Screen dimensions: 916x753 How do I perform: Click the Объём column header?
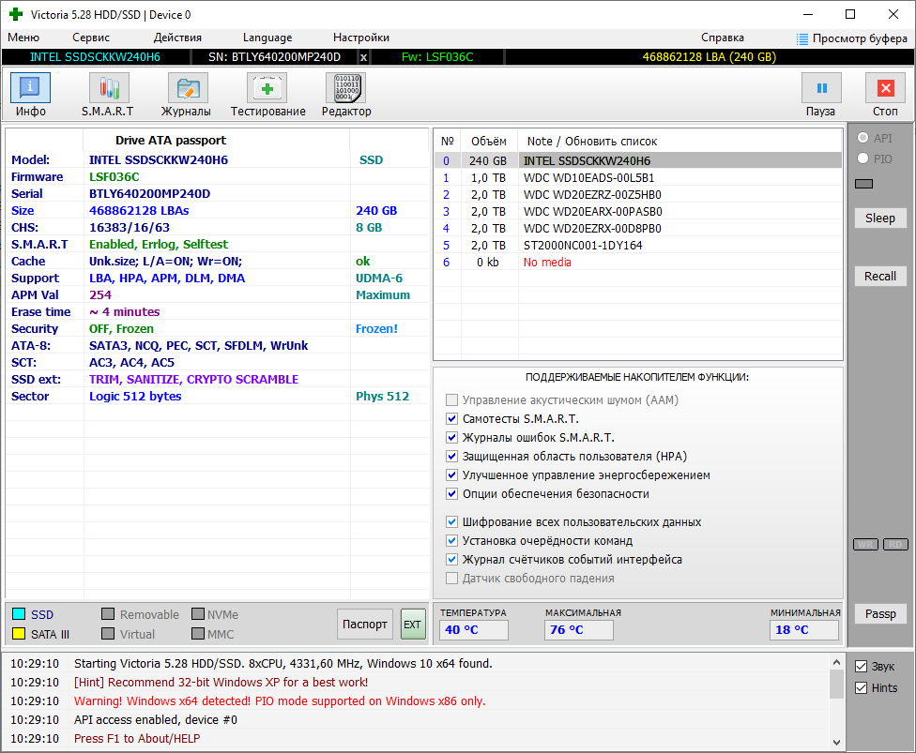489,142
